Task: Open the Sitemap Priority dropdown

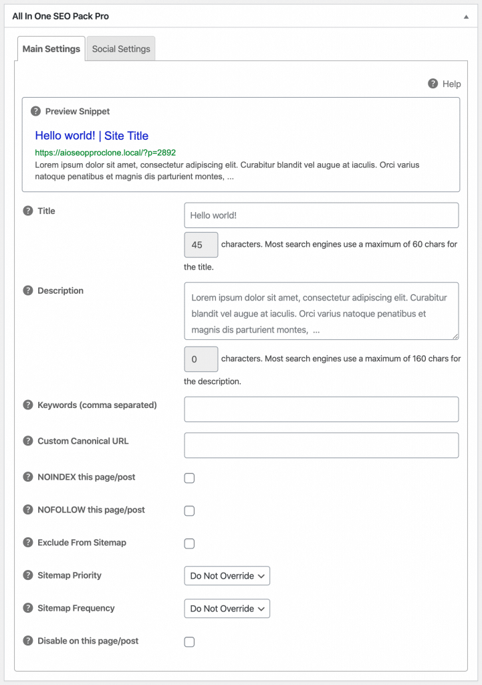Action: pos(227,576)
